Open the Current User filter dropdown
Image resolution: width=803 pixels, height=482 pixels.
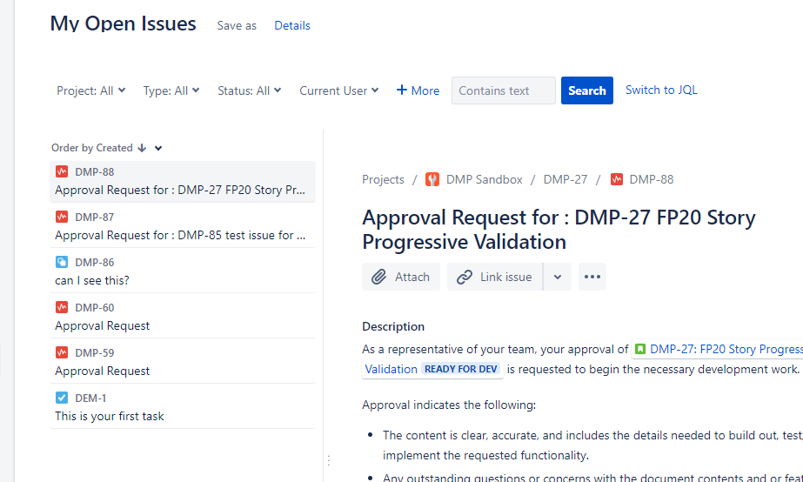[x=339, y=90]
